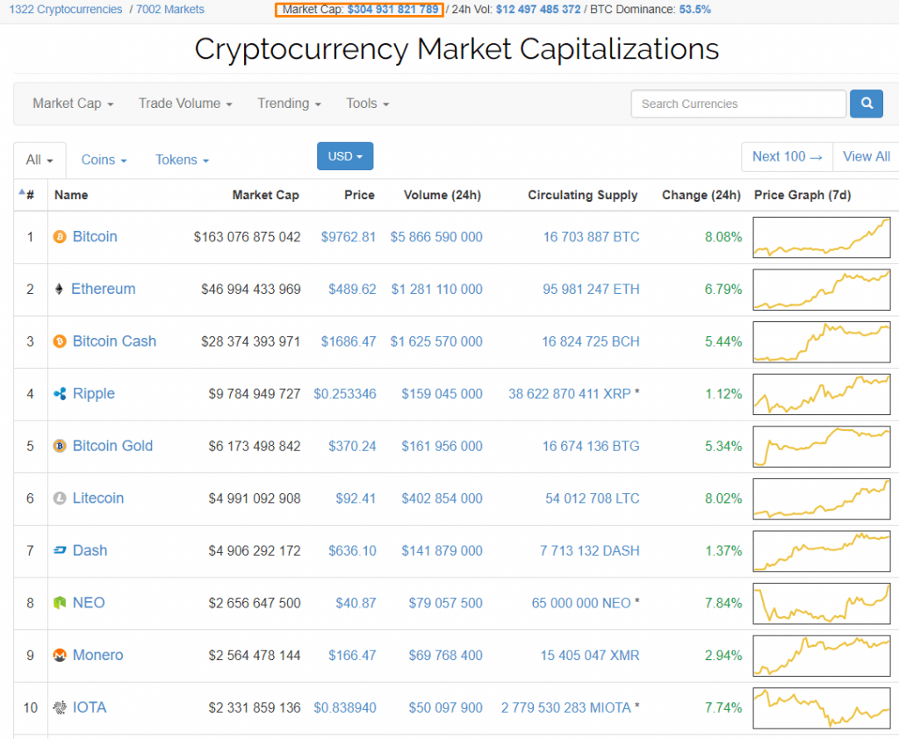Click the Dash logo icon
899x739 pixels.
pyautogui.click(x=60, y=550)
